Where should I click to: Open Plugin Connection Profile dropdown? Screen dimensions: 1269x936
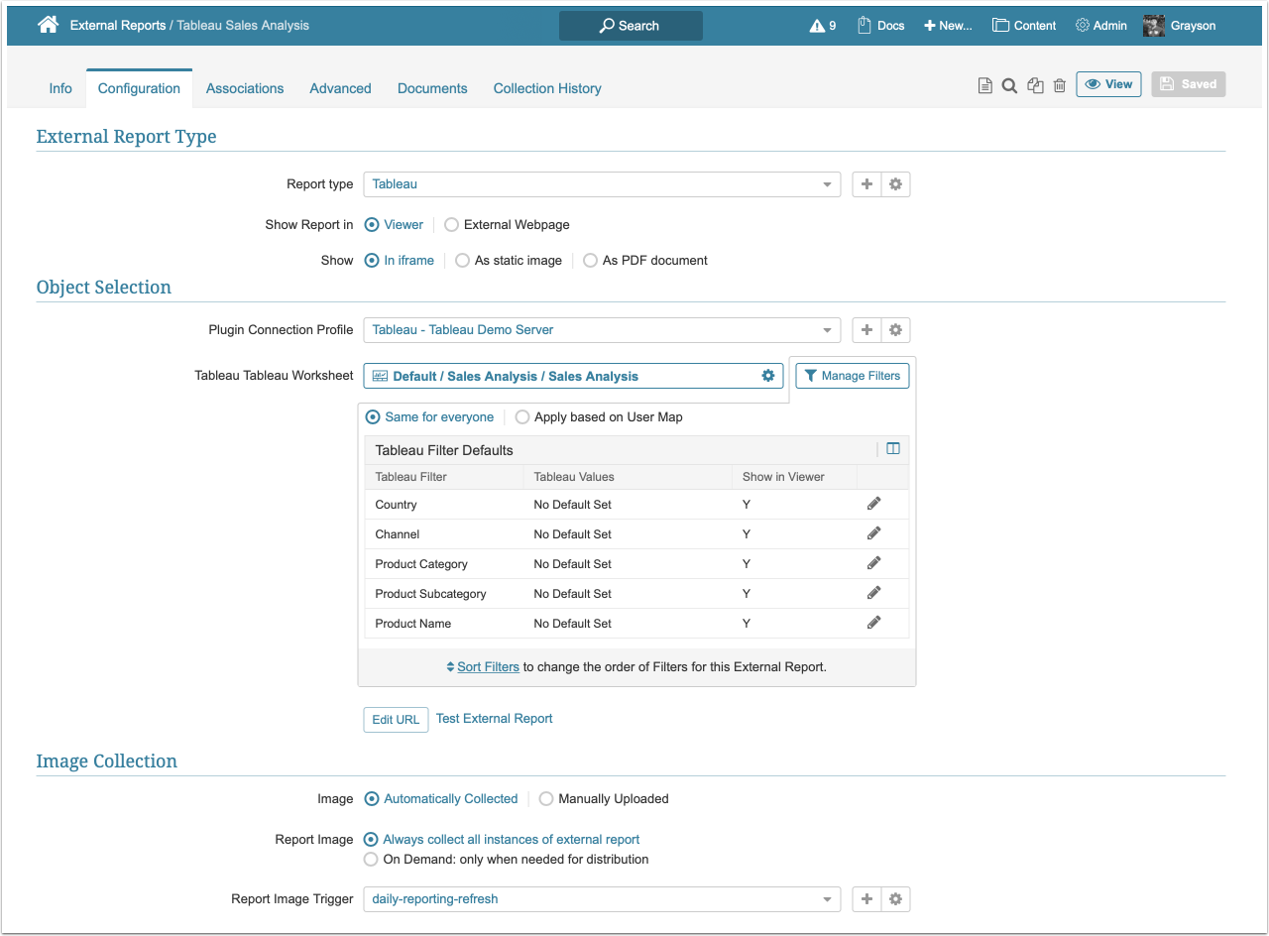point(827,330)
